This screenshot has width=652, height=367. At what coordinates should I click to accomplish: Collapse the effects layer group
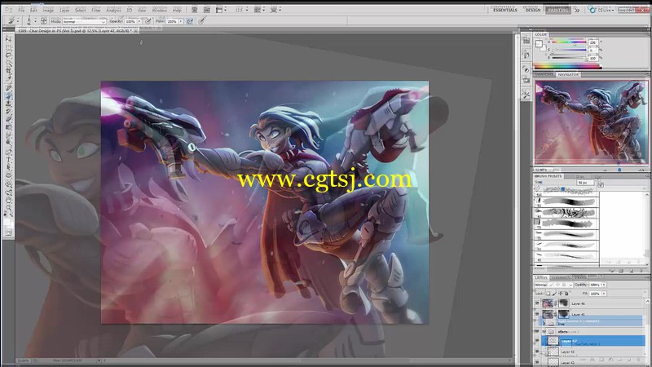544,332
